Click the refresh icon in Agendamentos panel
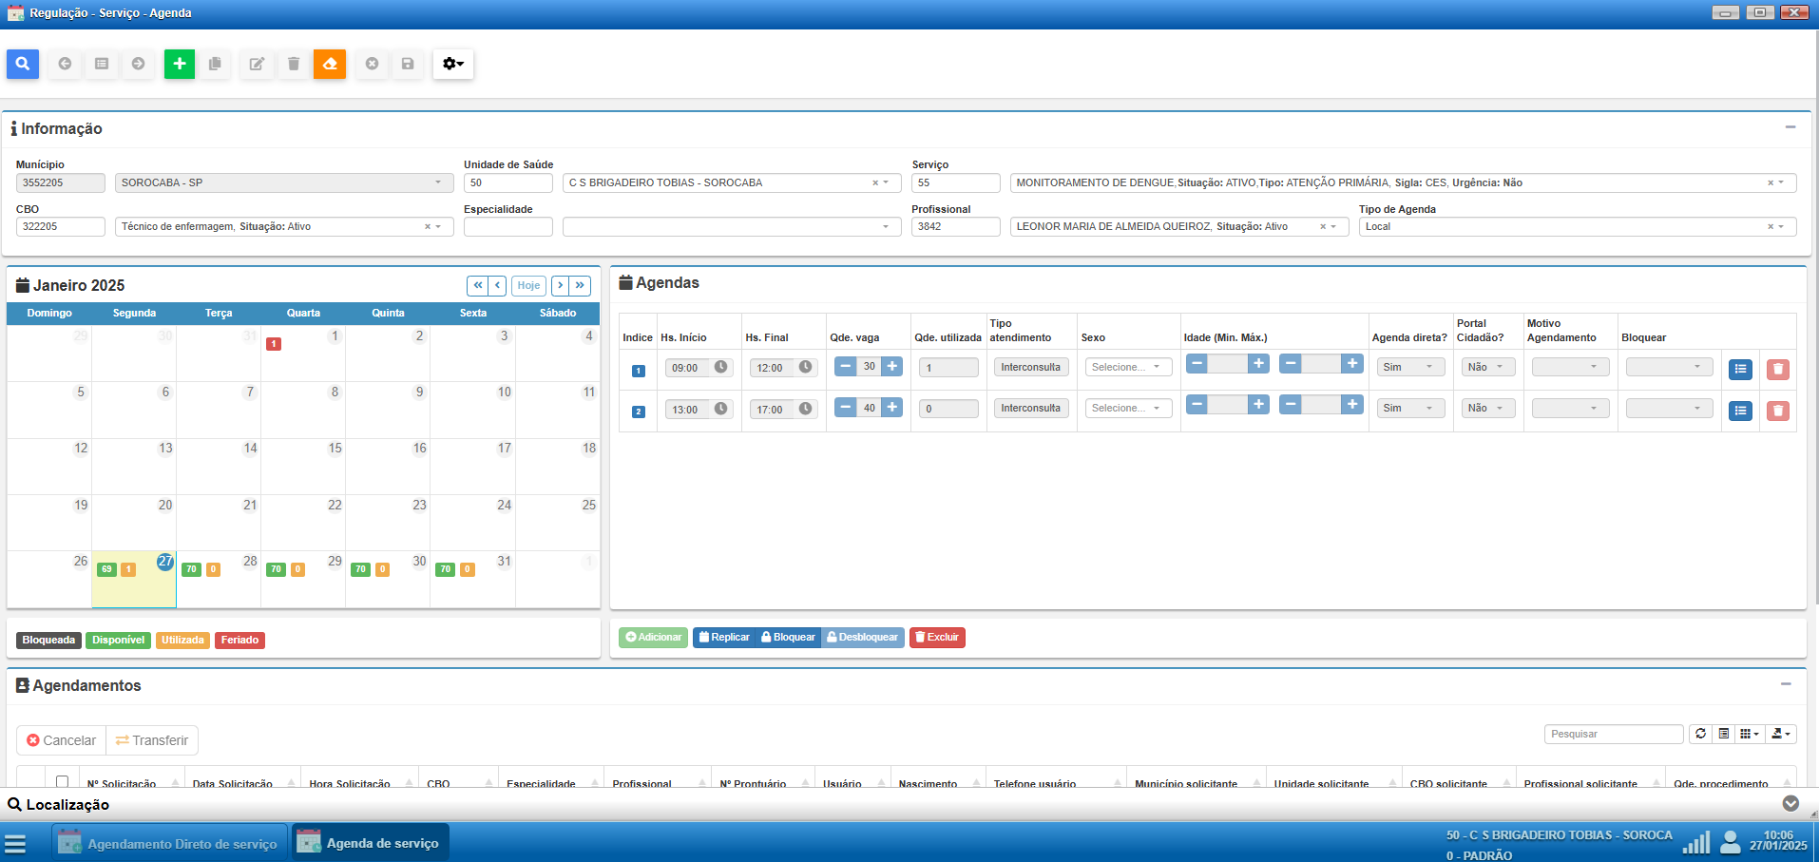Viewport: 1819px width, 862px height. tap(1700, 734)
